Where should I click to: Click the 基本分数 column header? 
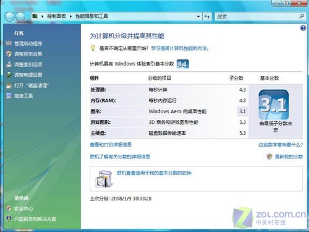(269, 78)
